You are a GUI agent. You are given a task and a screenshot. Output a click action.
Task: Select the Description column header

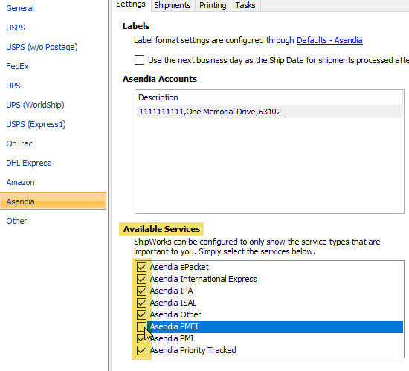pyautogui.click(x=270, y=97)
